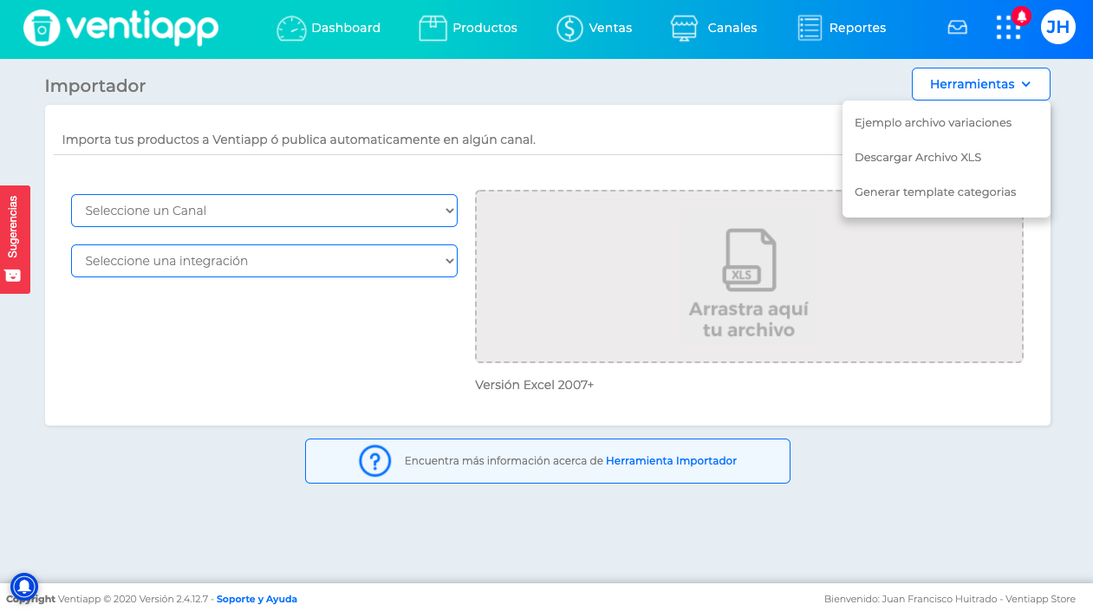
Task: Click the Ventiapp cup logo icon
Action: (x=42, y=28)
